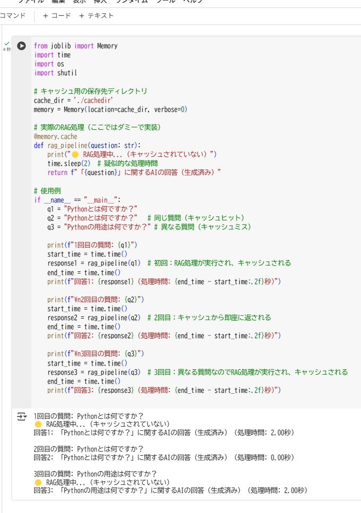Viewport: 361px width, 513px height.
Task: Click the cache_dir = './cachedir' line
Action: coord(73,101)
